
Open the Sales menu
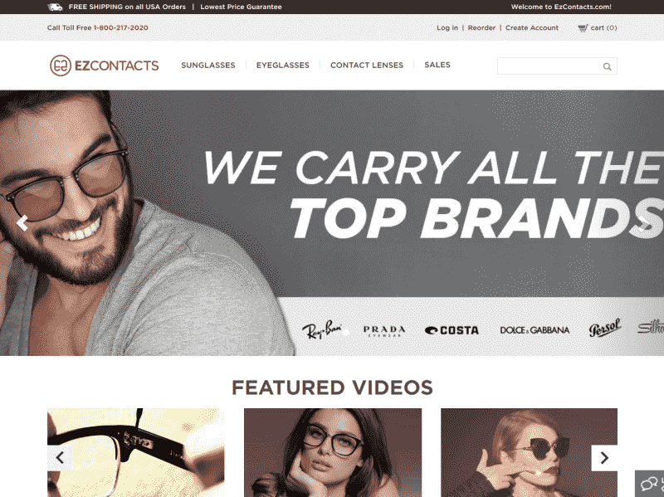(x=437, y=65)
